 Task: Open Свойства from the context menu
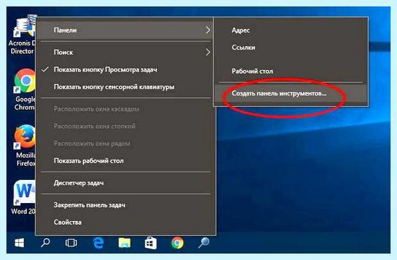[126, 222]
